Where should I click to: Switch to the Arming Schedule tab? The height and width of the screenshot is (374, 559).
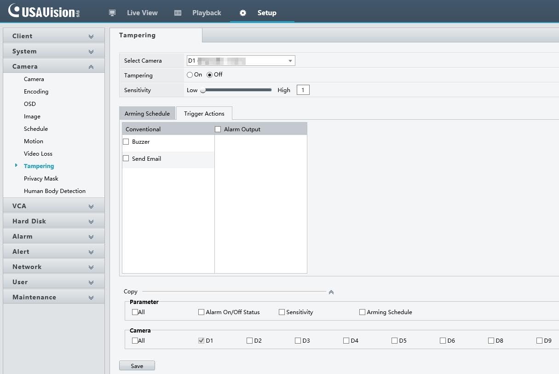point(147,113)
